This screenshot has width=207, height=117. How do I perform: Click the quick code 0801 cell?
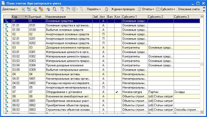pos(37,101)
